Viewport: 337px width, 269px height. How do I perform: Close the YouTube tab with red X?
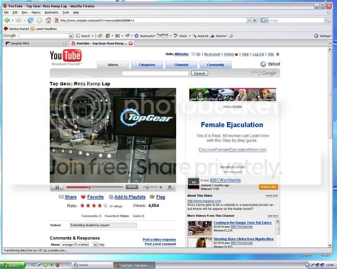[130, 43]
